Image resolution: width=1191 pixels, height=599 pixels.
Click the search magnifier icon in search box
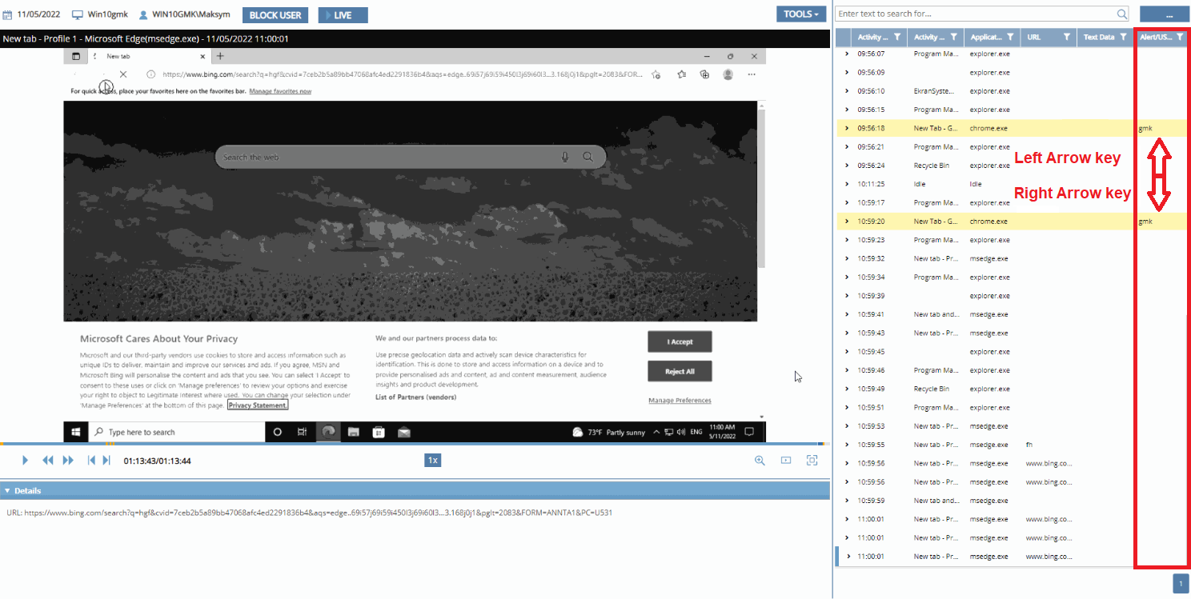[1122, 14]
